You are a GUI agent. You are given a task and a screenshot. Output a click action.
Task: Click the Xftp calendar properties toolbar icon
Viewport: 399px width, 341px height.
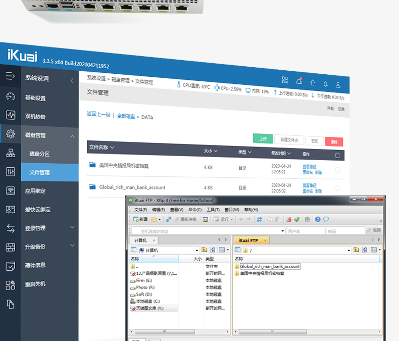(206, 219)
